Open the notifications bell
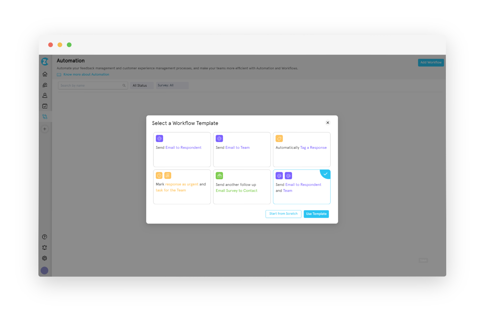 tap(44, 247)
